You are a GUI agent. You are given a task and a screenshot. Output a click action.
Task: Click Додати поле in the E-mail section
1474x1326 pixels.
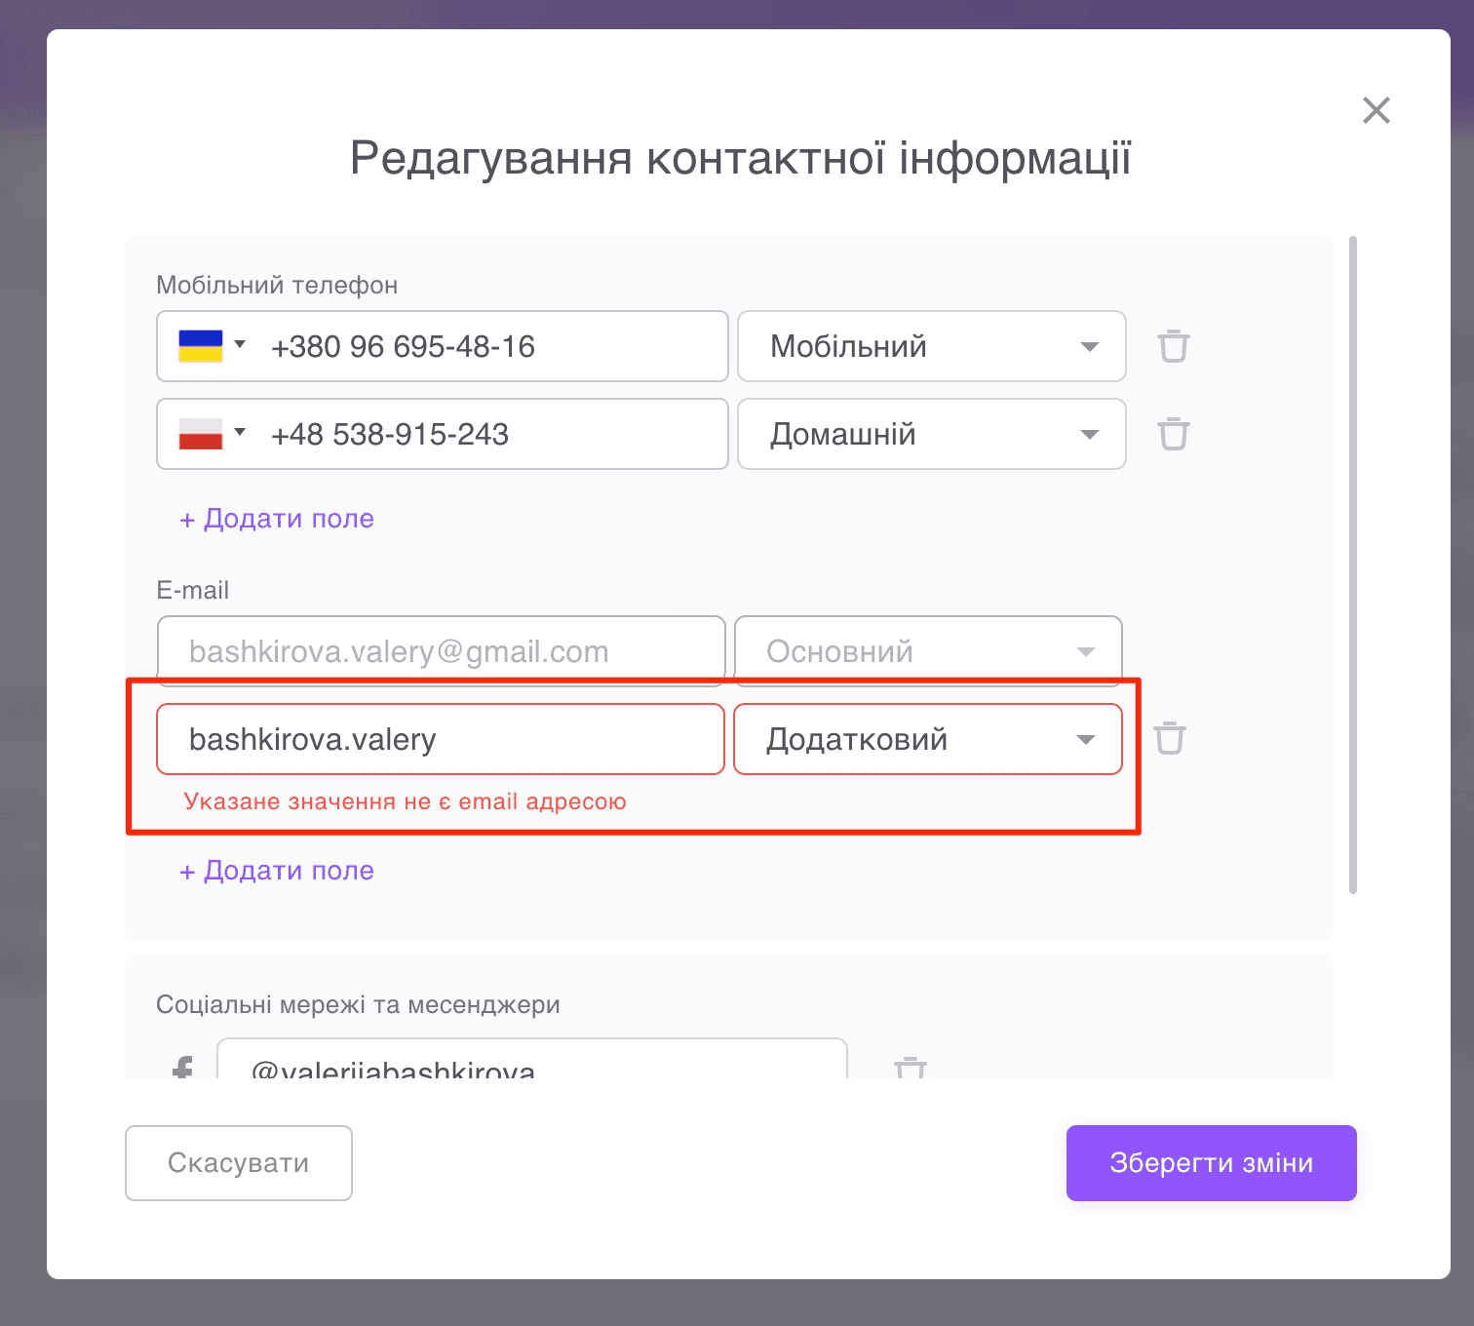click(x=276, y=870)
